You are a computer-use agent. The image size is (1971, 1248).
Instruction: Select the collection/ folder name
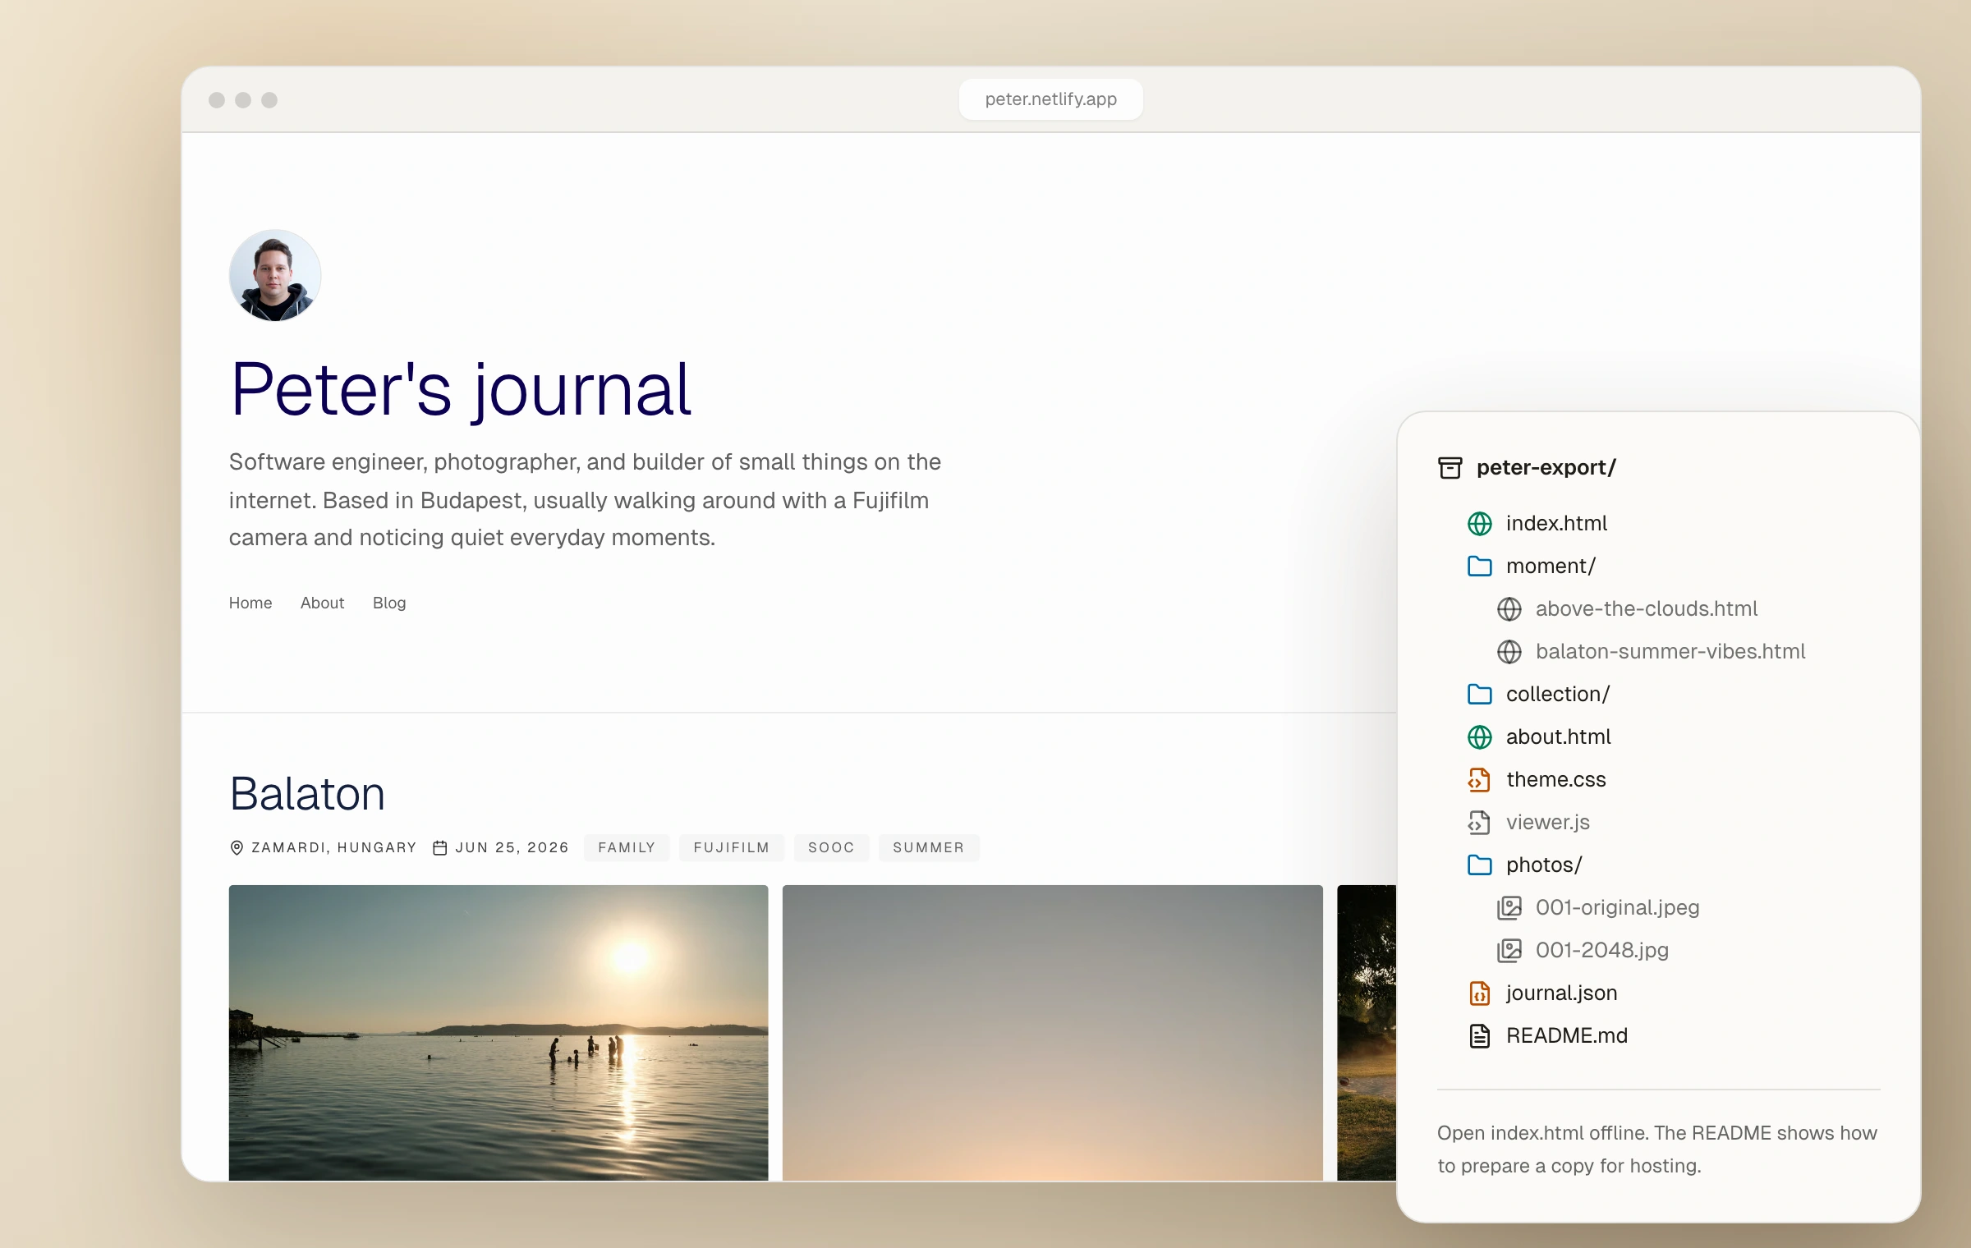[1558, 695]
